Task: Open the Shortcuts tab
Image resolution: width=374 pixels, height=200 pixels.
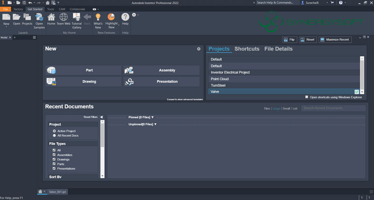Action: [x=247, y=49]
